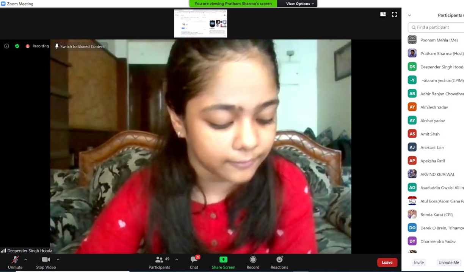Click the Deepender Singh Hooda video name label
Screen dimensions: 464x272
tap(30, 250)
